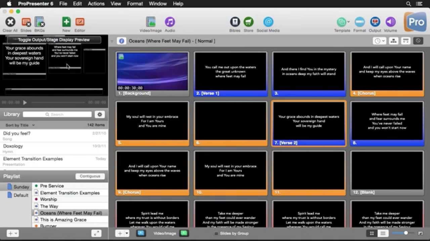Open the Format menu
The height and width of the screenshot is (241, 430).
135,4
